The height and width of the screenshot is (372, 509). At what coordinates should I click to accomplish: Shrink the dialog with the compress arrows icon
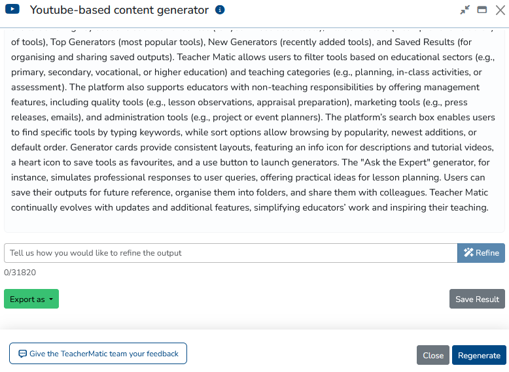coord(465,10)
